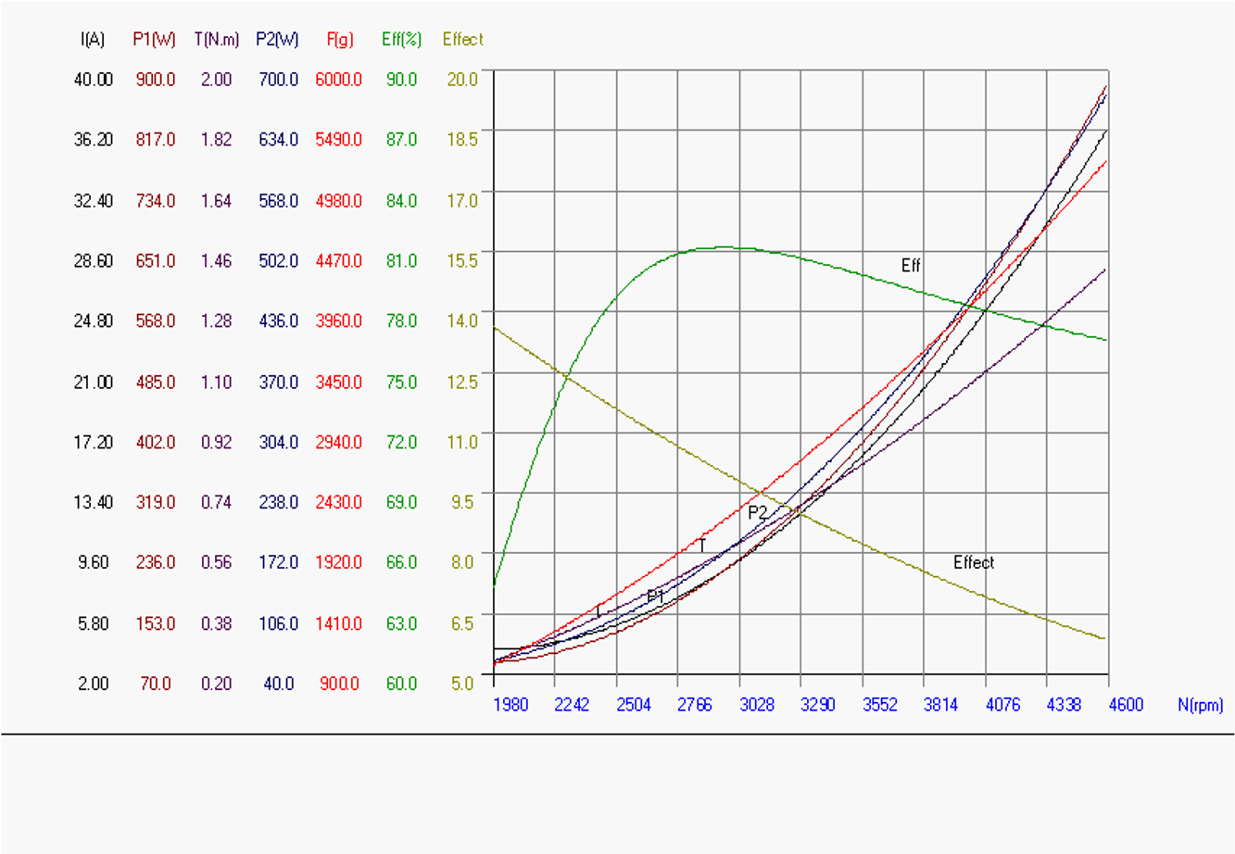The image size is (1235, 854).
Task: Click the 36.20 current scale value
Action: 94,140
